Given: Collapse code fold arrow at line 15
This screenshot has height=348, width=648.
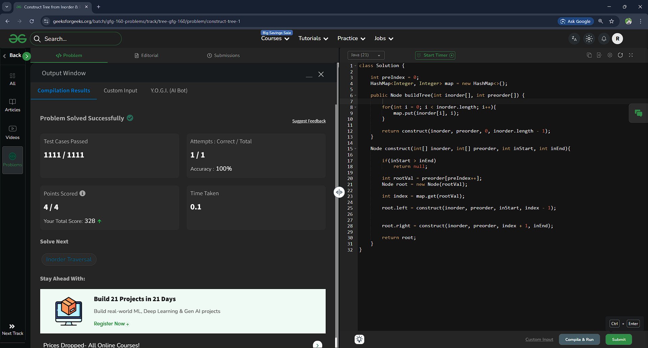Looking at the screenshot, I should 355,149.
